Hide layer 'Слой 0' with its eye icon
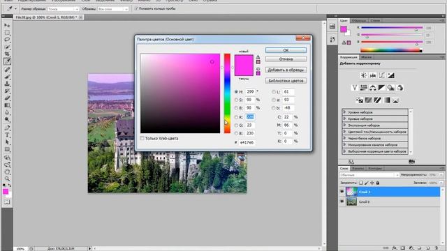 click(x=342, y=201)
